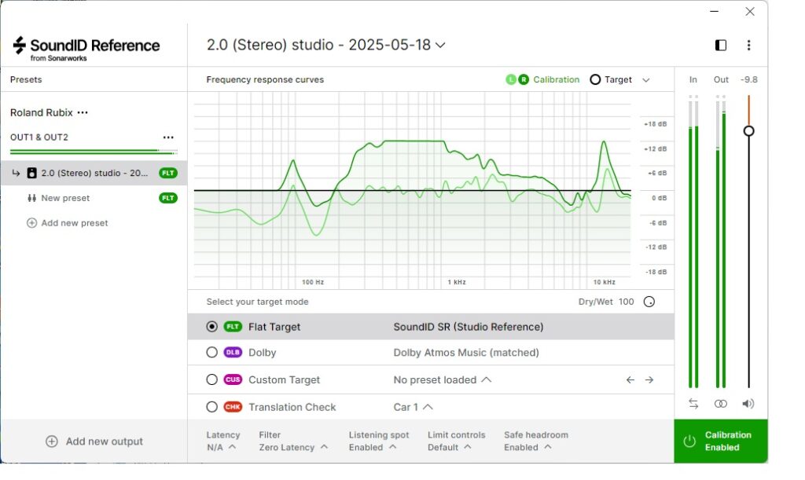This screenshot has height=480, width=805.
Task: Go to next custom target preset arrow
Action: pos(649,380)
